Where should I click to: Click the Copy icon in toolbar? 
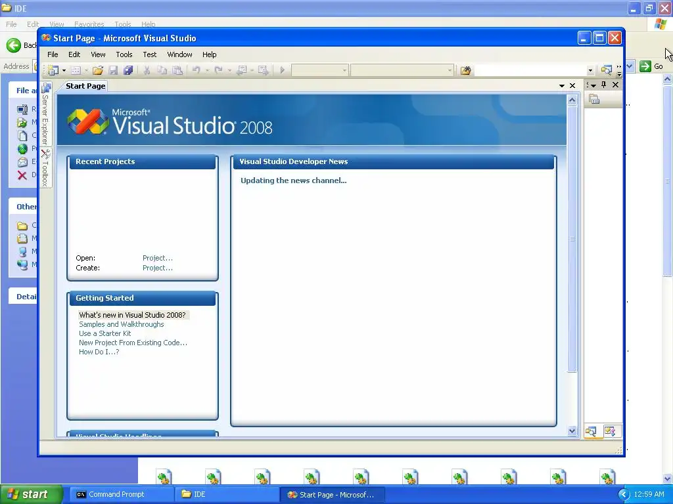click(162, 70)
